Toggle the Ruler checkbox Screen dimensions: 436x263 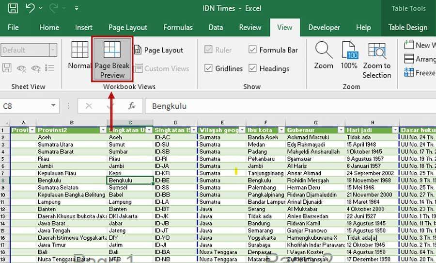point(208,49)
